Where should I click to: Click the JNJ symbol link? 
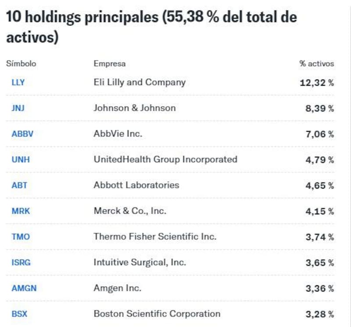click(18, 108)
